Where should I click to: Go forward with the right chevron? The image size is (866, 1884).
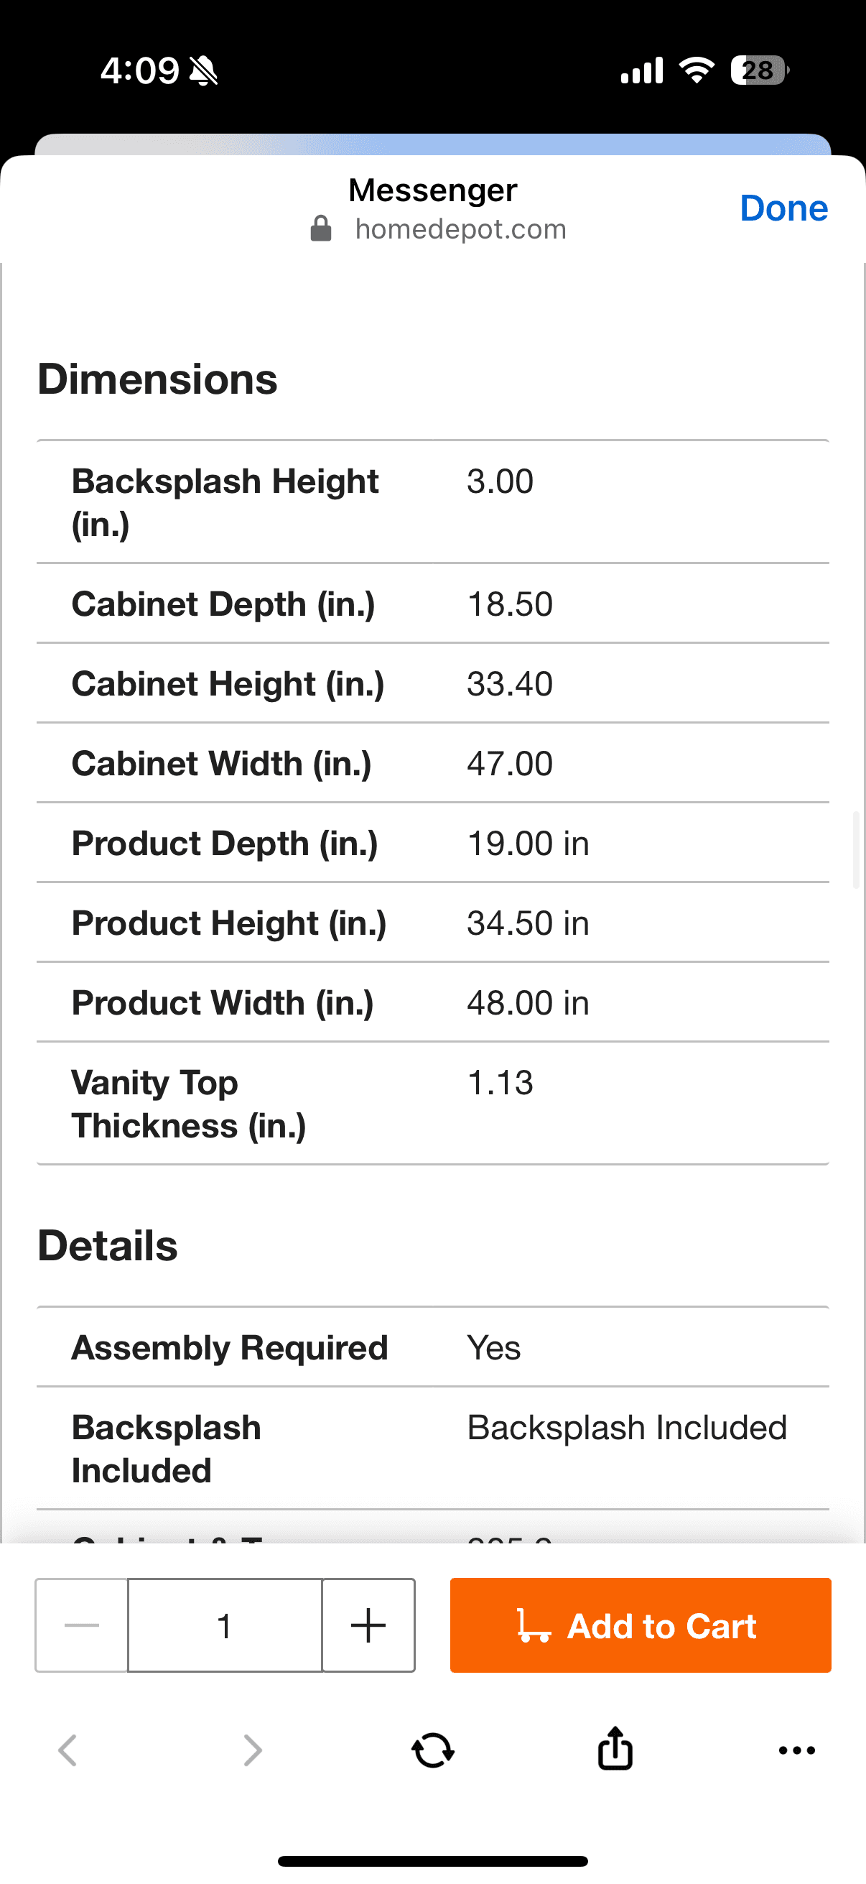[252, 1750]
